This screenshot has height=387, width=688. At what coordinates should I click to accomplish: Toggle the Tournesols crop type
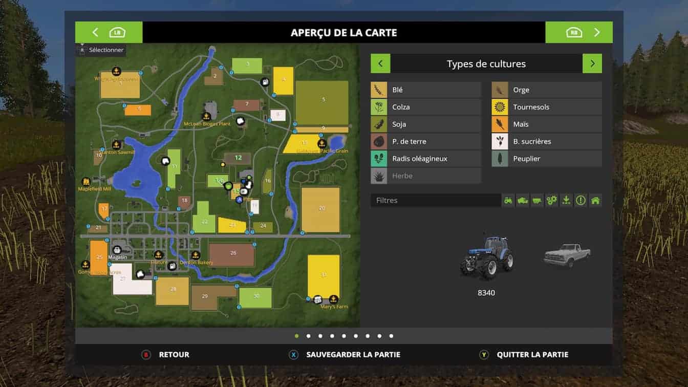click(546, 107)
